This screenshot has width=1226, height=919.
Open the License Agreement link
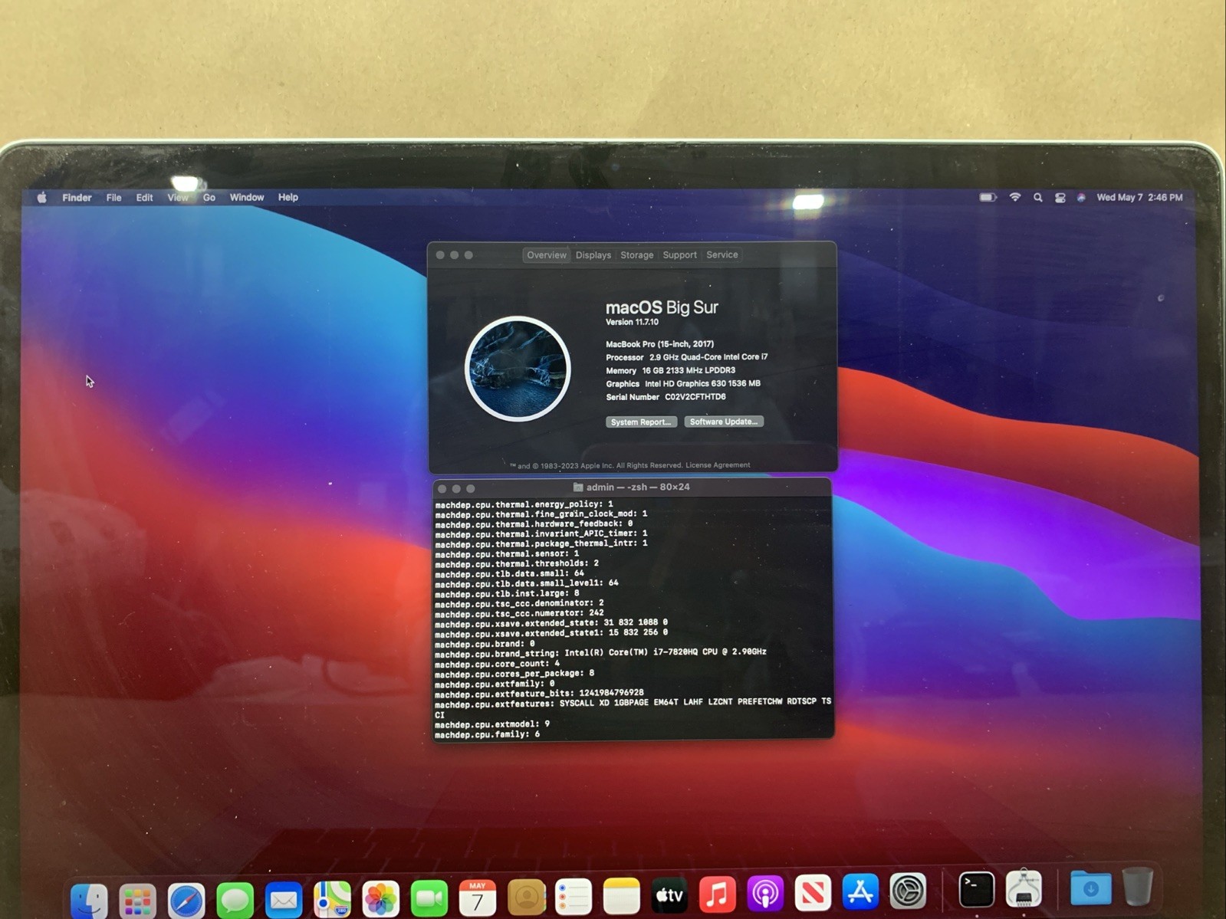point(718,465)
